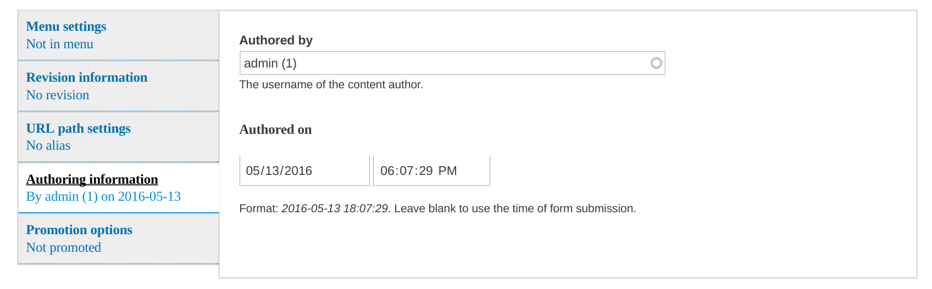Focus the Authored by username field
This screenshot has width=932, height=289.
[440, 63]
